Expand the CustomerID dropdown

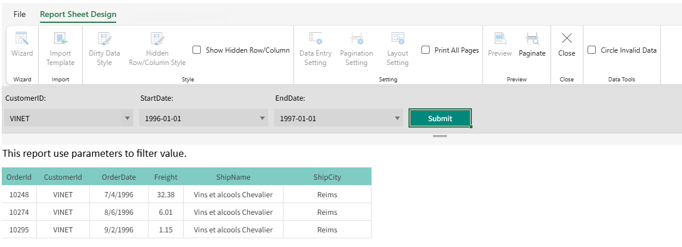tap(127, 118)
